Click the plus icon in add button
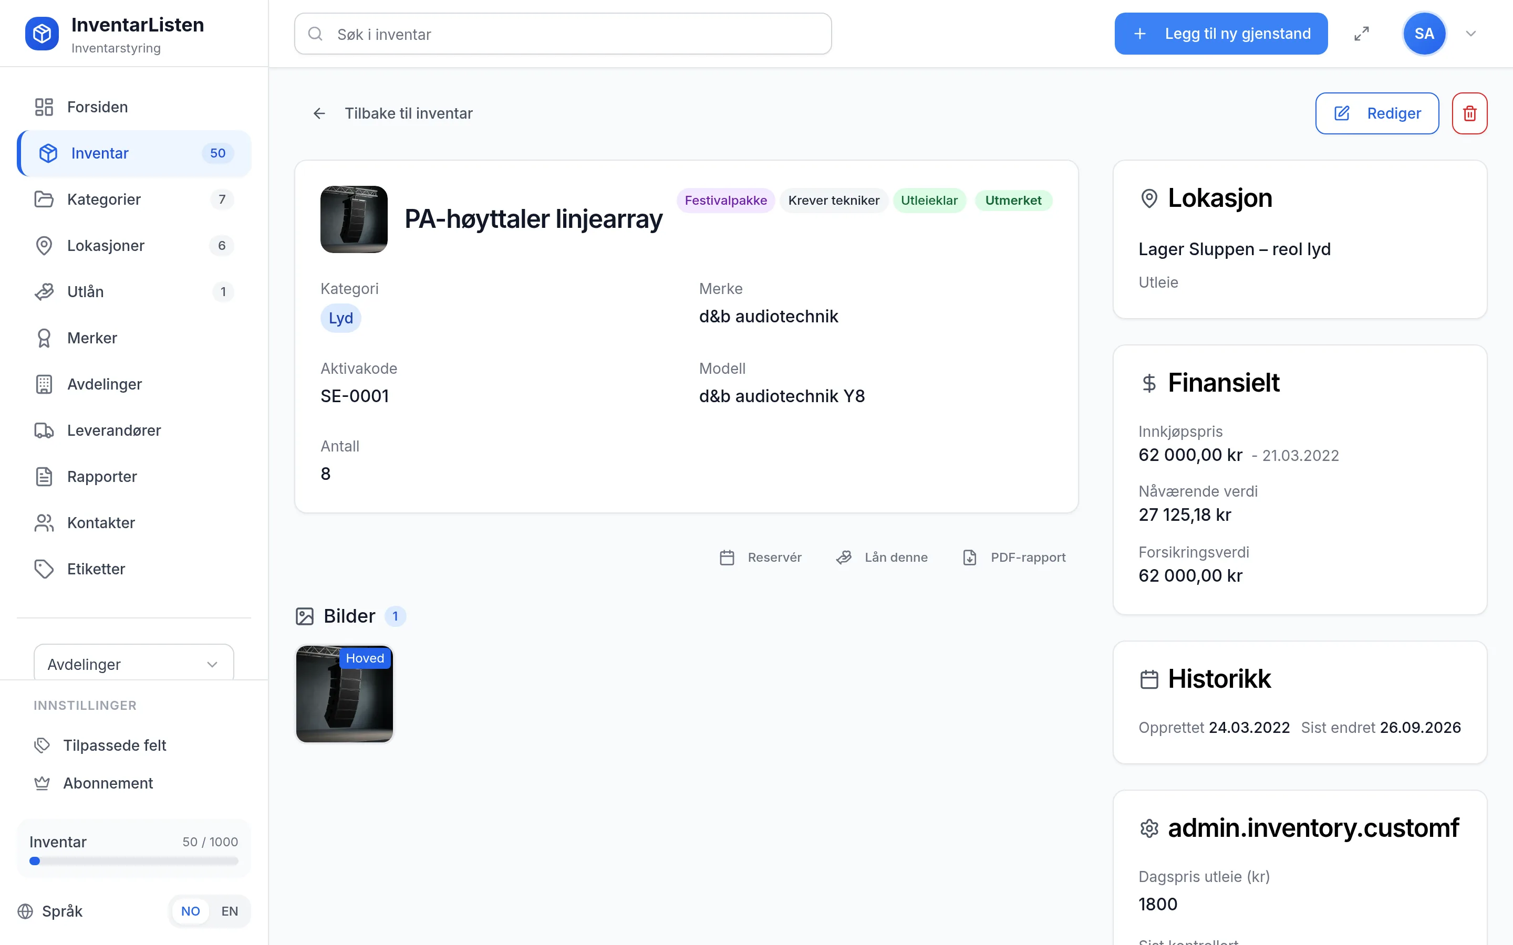1513x945 pixels. [1140, 34]
